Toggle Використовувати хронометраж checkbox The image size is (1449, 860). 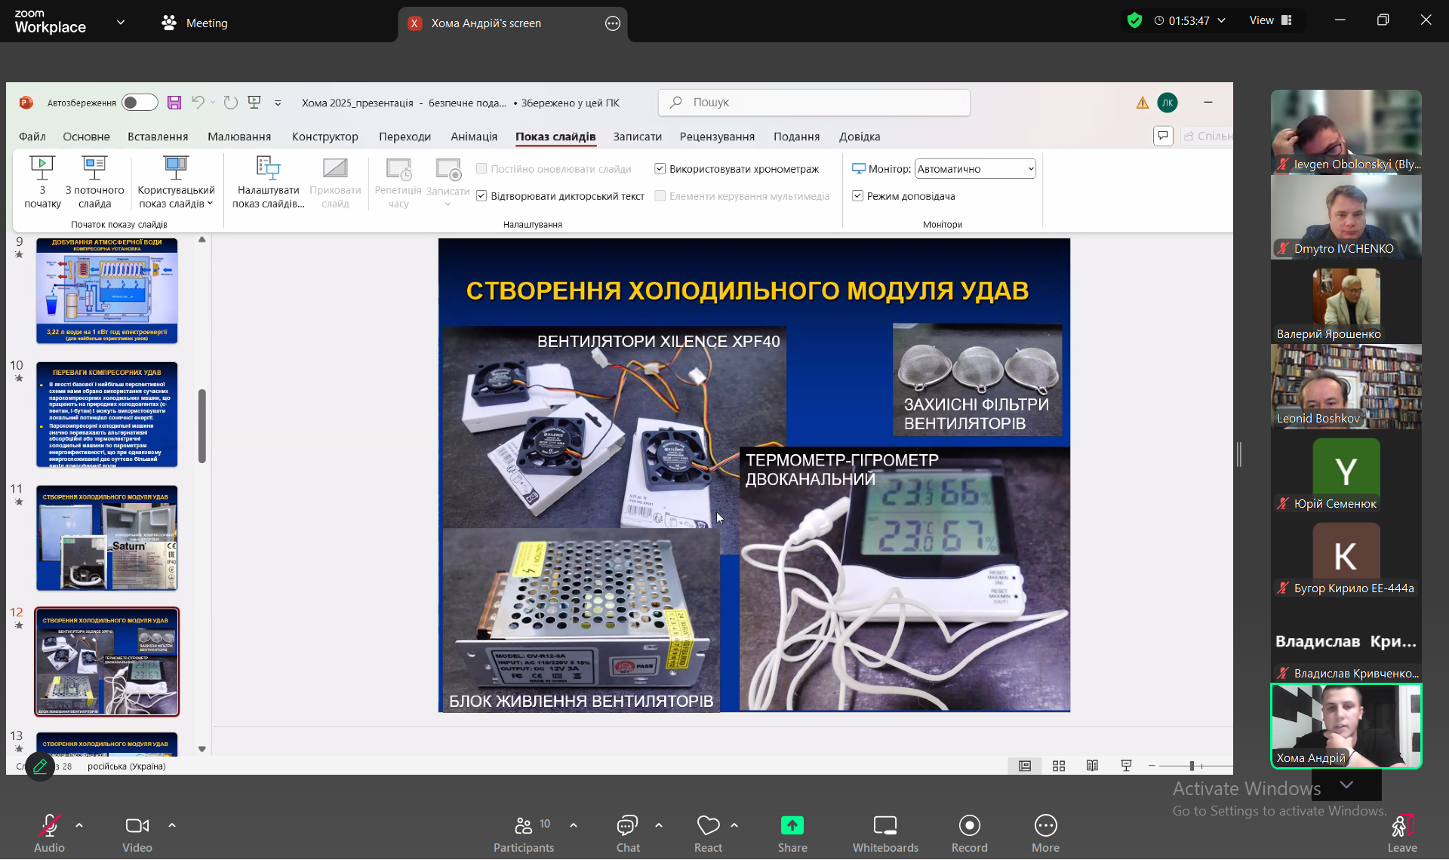660,169
